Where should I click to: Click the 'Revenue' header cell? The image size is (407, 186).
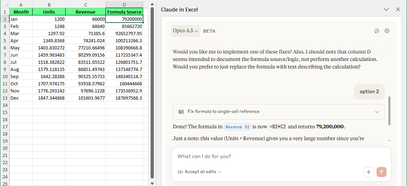pos(85,12)
